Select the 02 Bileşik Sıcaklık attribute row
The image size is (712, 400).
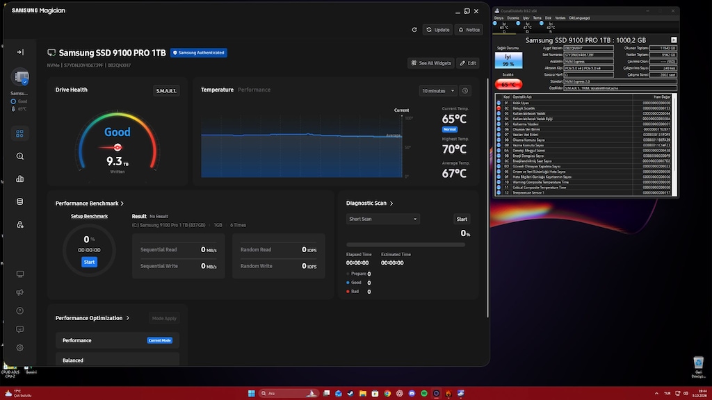click(584, 108)
